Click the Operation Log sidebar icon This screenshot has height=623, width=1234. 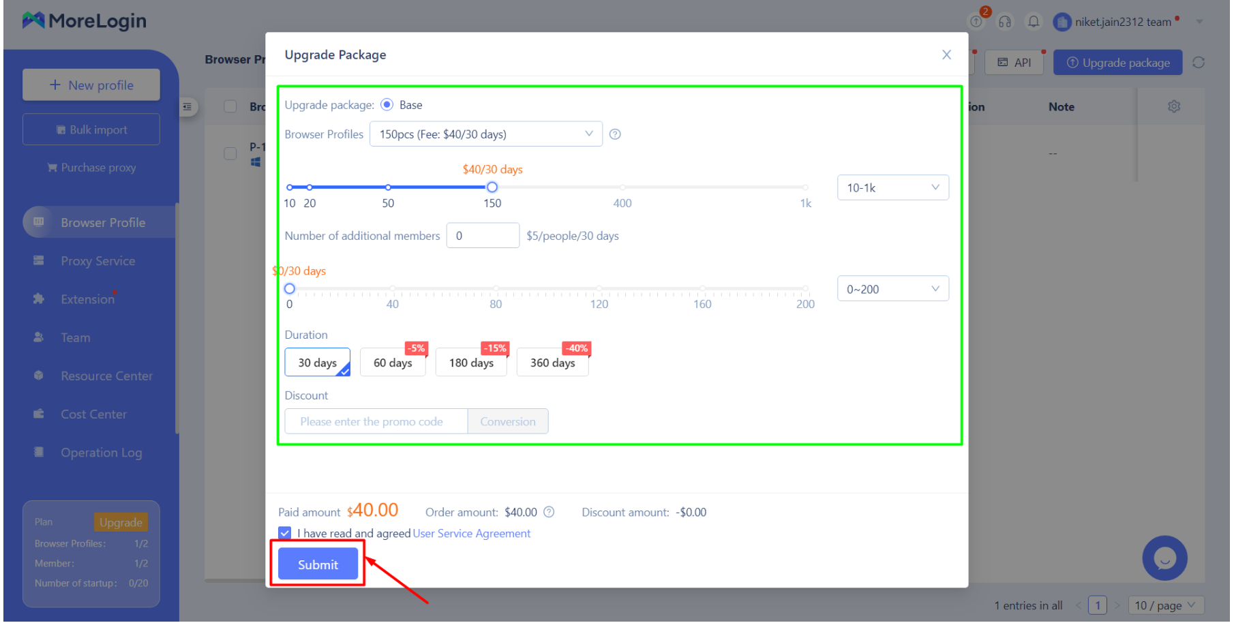(39, 453)
